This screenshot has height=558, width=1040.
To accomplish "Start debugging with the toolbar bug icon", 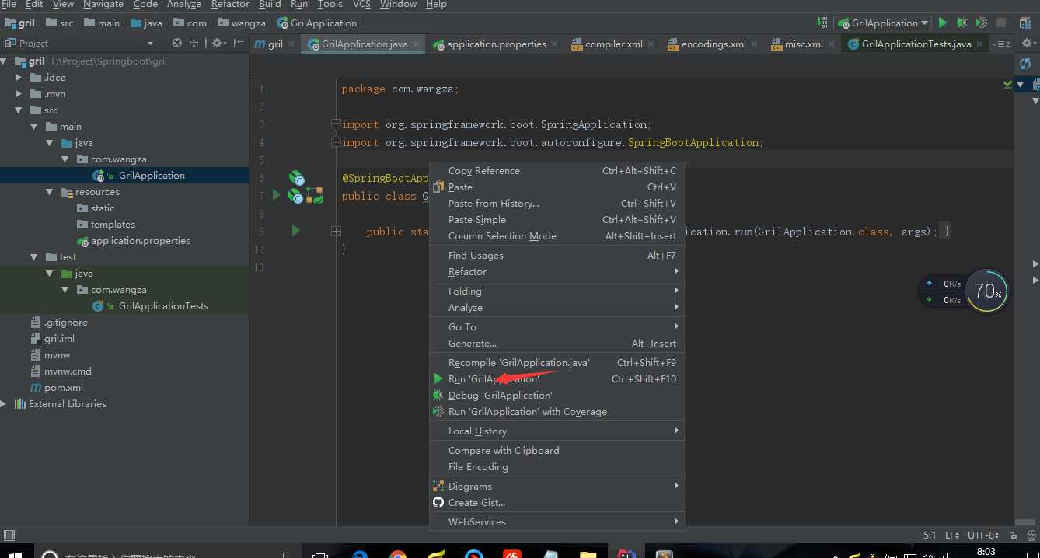I will [x=962, y=23].
